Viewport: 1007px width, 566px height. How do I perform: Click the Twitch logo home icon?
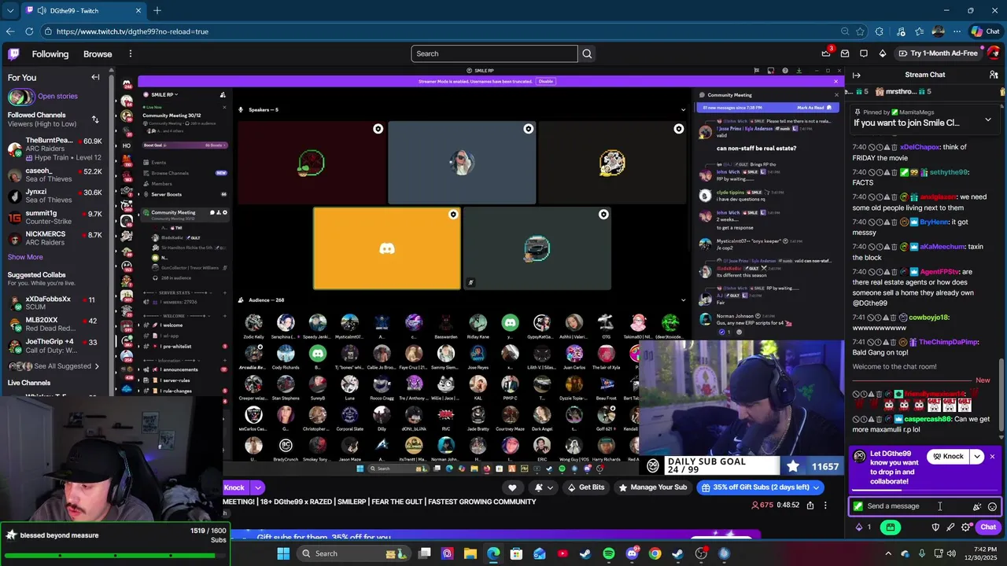(13, 53)
